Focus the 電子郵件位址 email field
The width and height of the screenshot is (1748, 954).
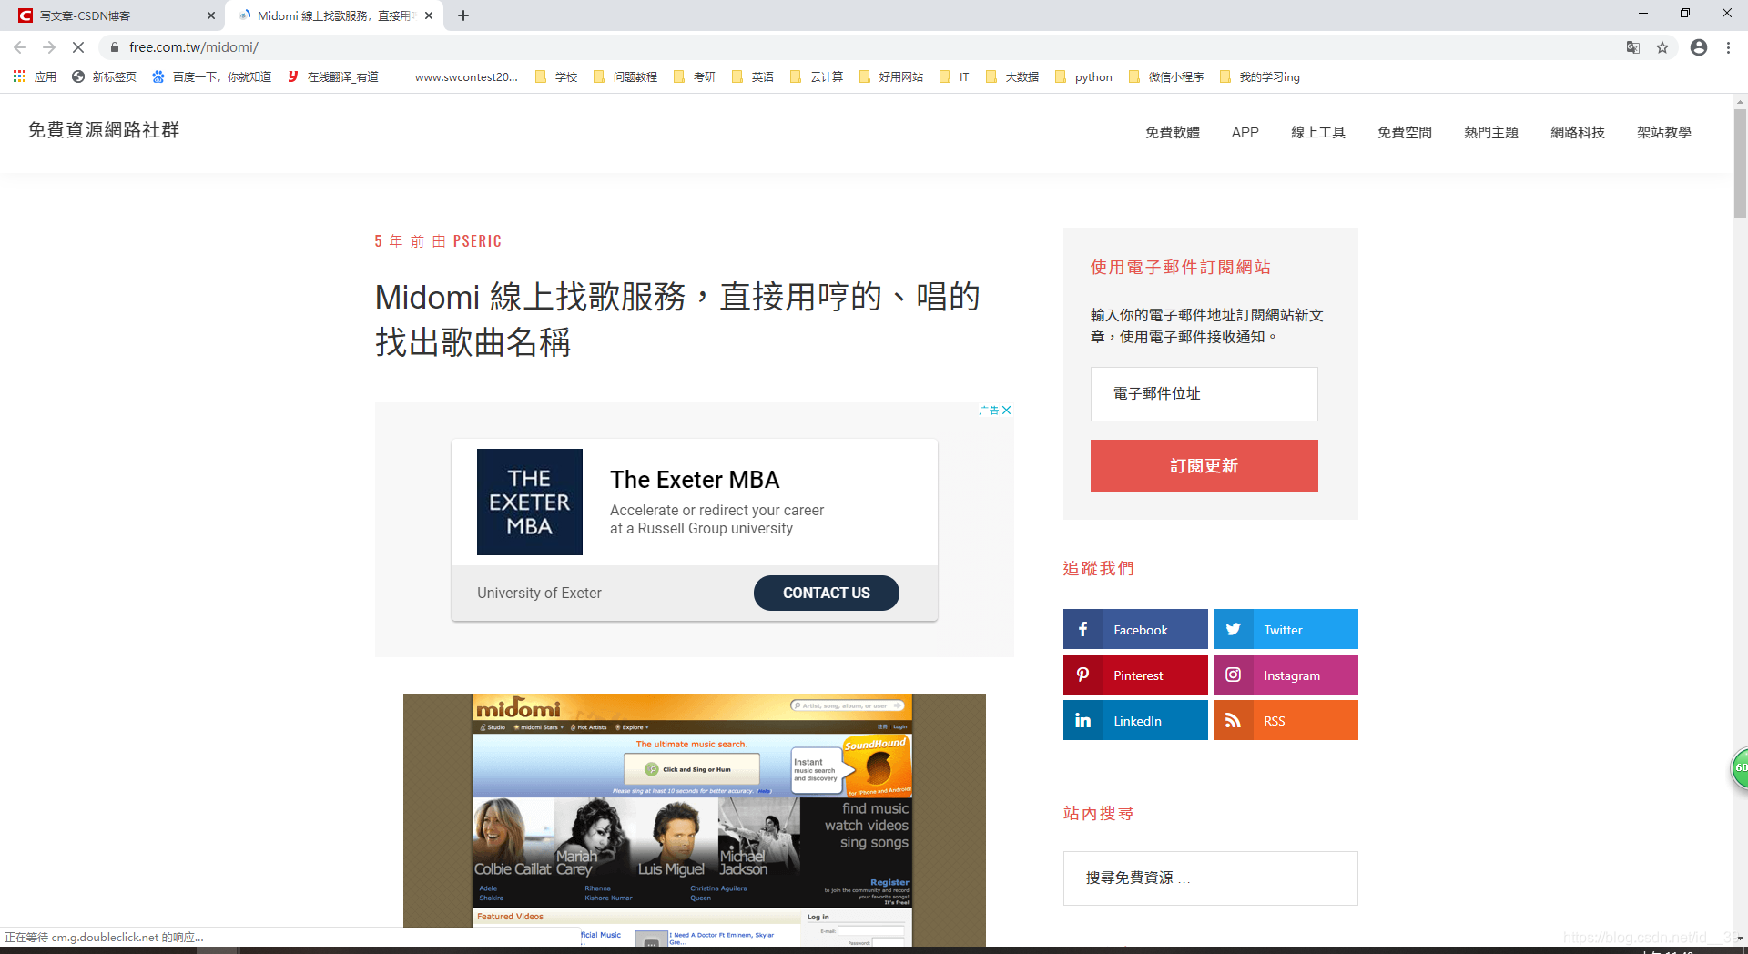click(x=1204, y=394)
